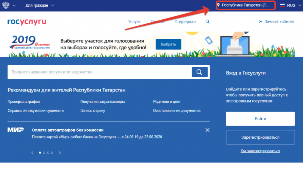Open 'Проверка штрафов'
This screenshot has height=169, width=303.
click(23, 101)
